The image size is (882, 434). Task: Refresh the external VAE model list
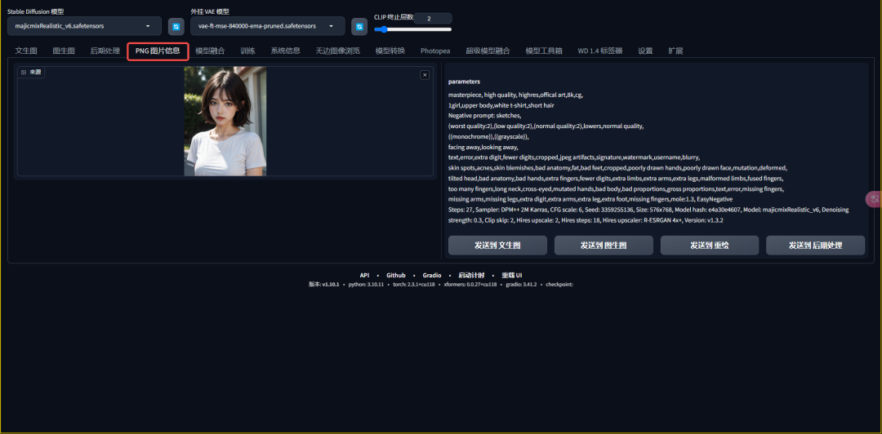click(359, 27)
